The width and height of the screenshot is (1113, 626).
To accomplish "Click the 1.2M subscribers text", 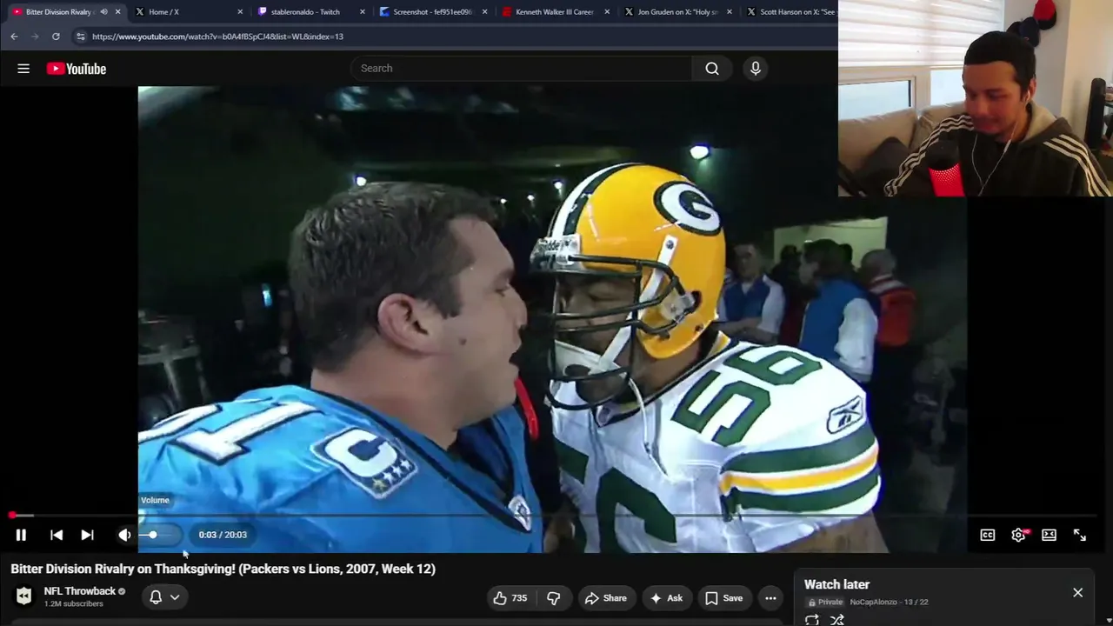I will click(74, 603).
